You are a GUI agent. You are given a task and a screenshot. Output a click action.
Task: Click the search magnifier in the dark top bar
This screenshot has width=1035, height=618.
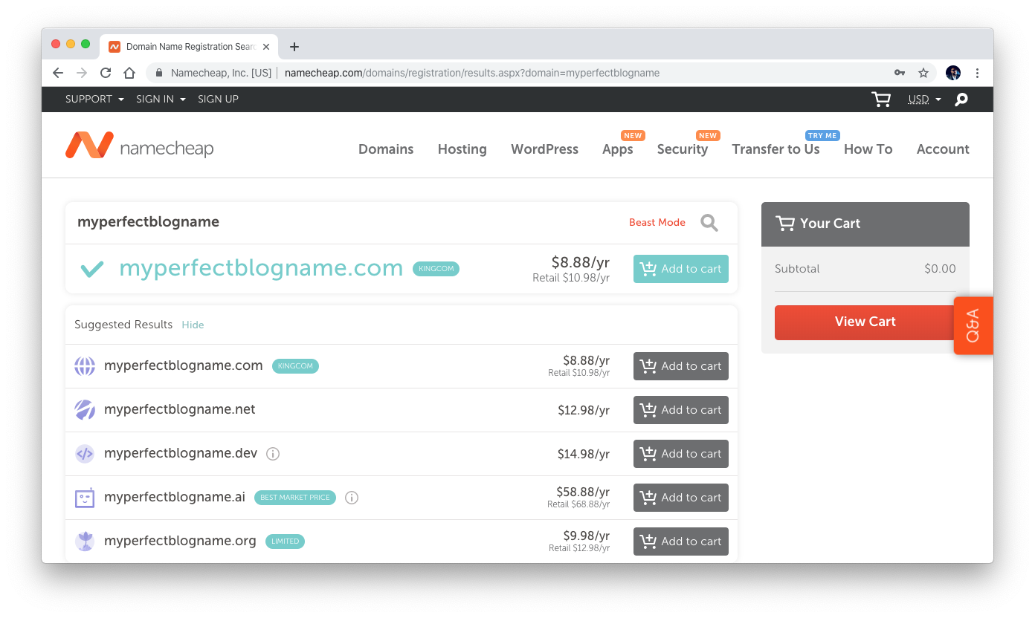[961, 100]
